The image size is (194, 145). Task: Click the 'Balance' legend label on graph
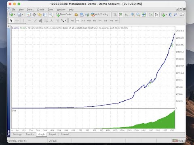click(16, 28)
